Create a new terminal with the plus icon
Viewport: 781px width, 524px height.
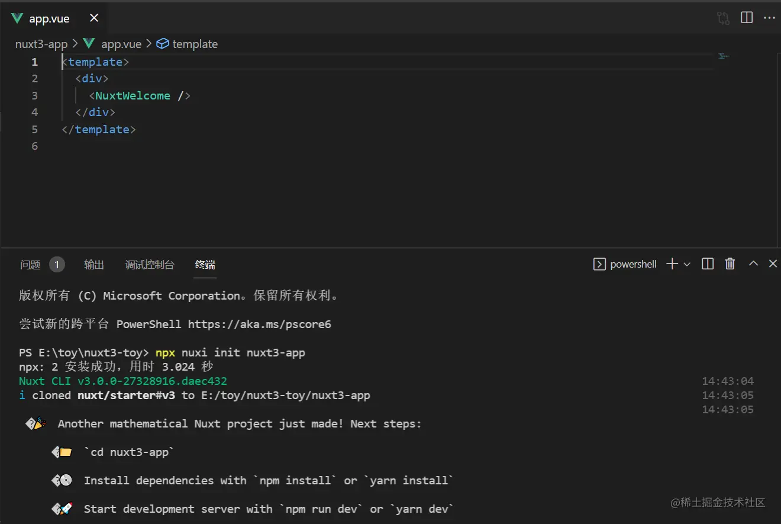[672, 264]
